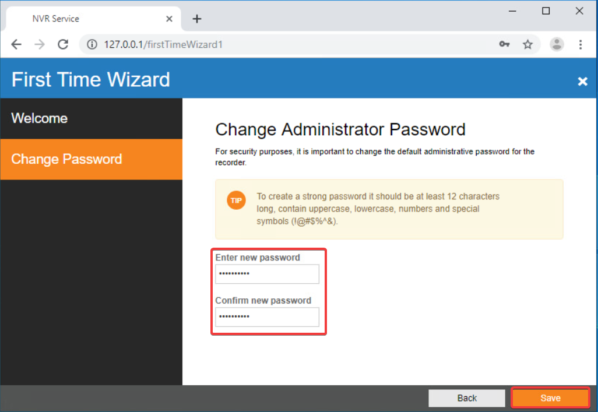The height and width of the screenshot is (412, 598).
Task: Open a new browser tab
Action: click(x=197, y=19)
